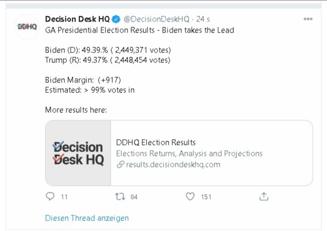
Task: Open Decision Desk HQ display name
Action: pos(77,19)
